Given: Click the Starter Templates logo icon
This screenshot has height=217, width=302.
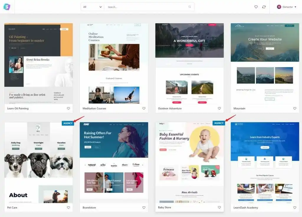Looking at the screenshot, I should (7, 7).
